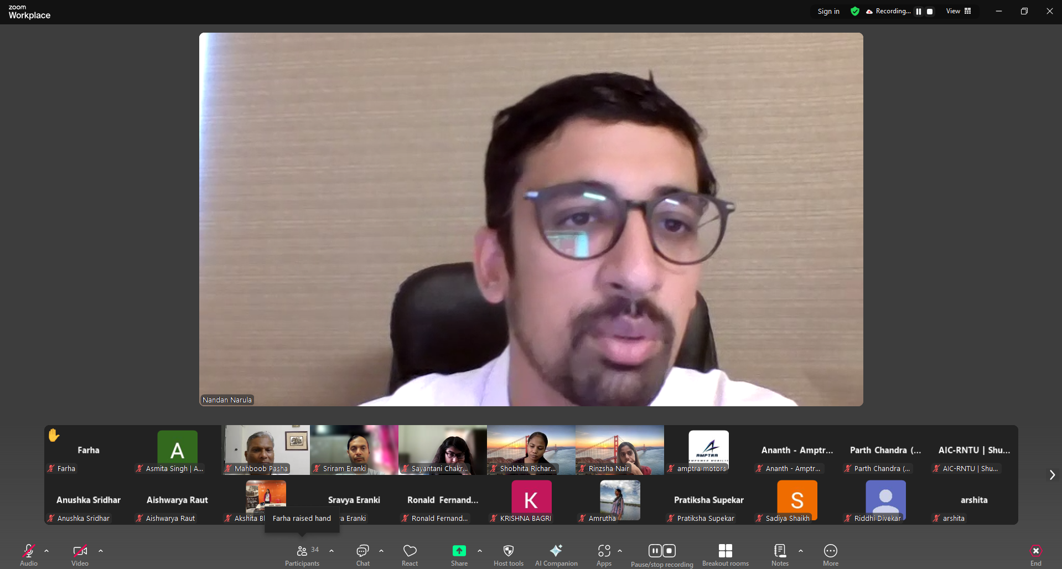Viewport: 1062px width, 569px height.
Task: Open the Participants panel
Action: click(x=302, y=555)
